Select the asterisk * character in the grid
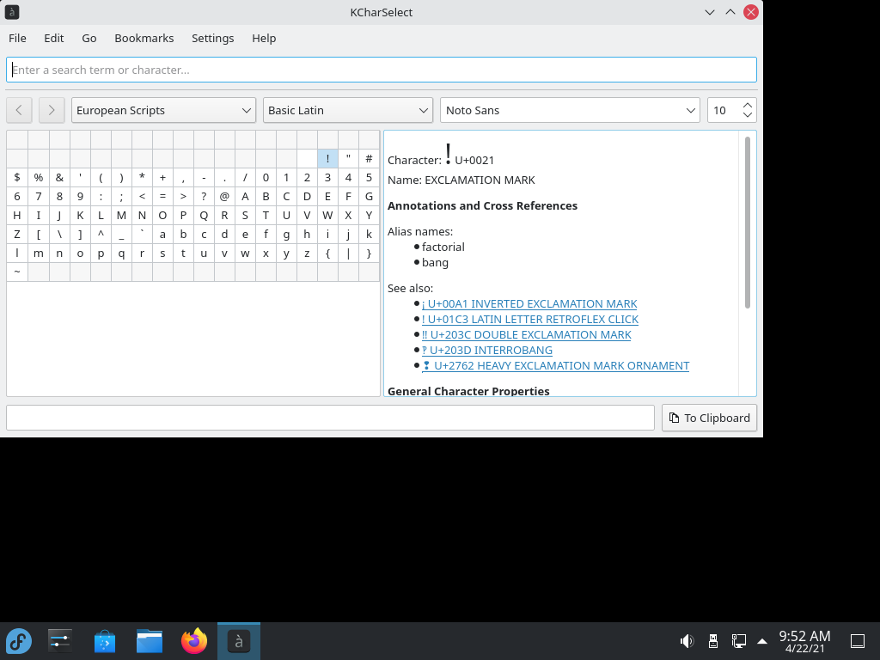This screenshot has height=660, width=880. pos(142,178)
